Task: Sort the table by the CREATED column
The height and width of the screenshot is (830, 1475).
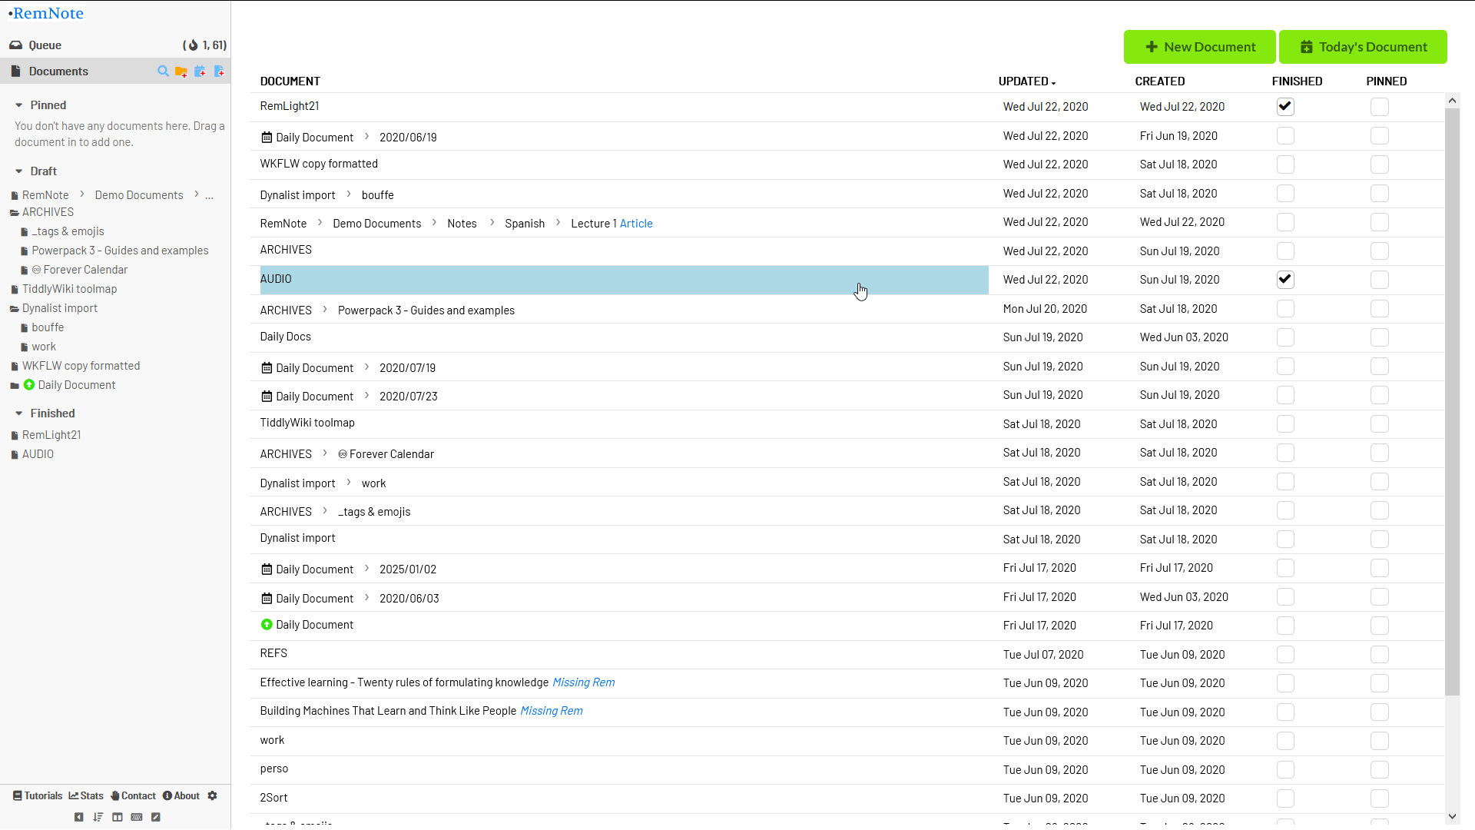Action: pos(1159,81)
